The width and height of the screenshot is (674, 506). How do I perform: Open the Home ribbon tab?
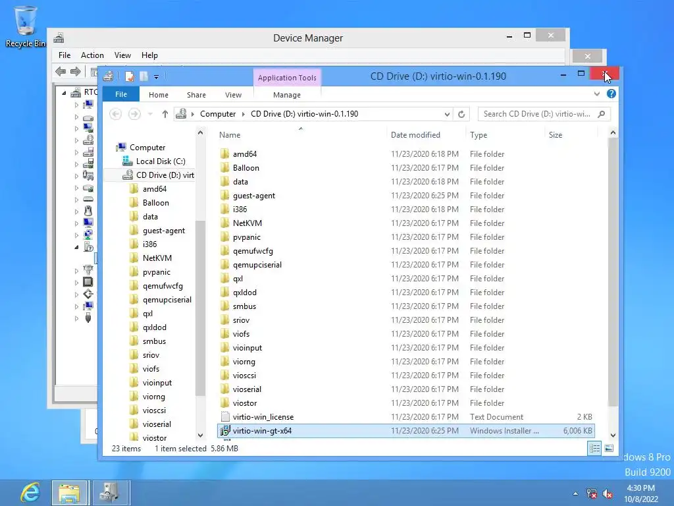click(159, 95)
